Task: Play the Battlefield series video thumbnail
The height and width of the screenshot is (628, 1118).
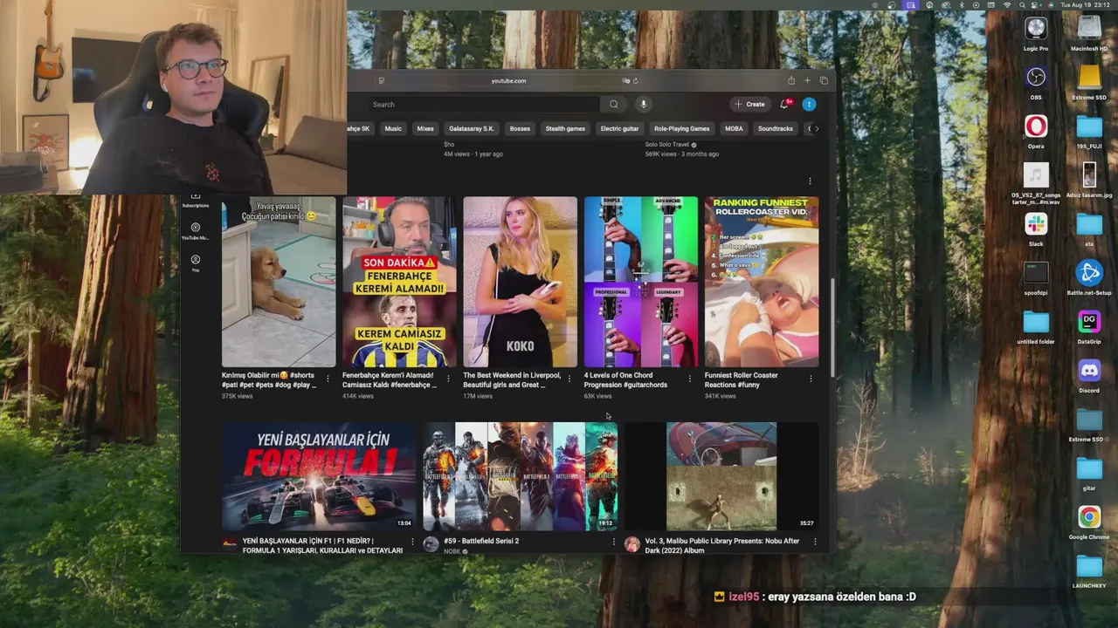Action: [x=521, y=476]
